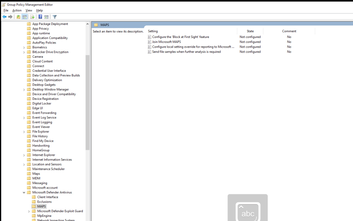Open the Action menu
This screenshot has width=353, height=221.
click(17, 10)
